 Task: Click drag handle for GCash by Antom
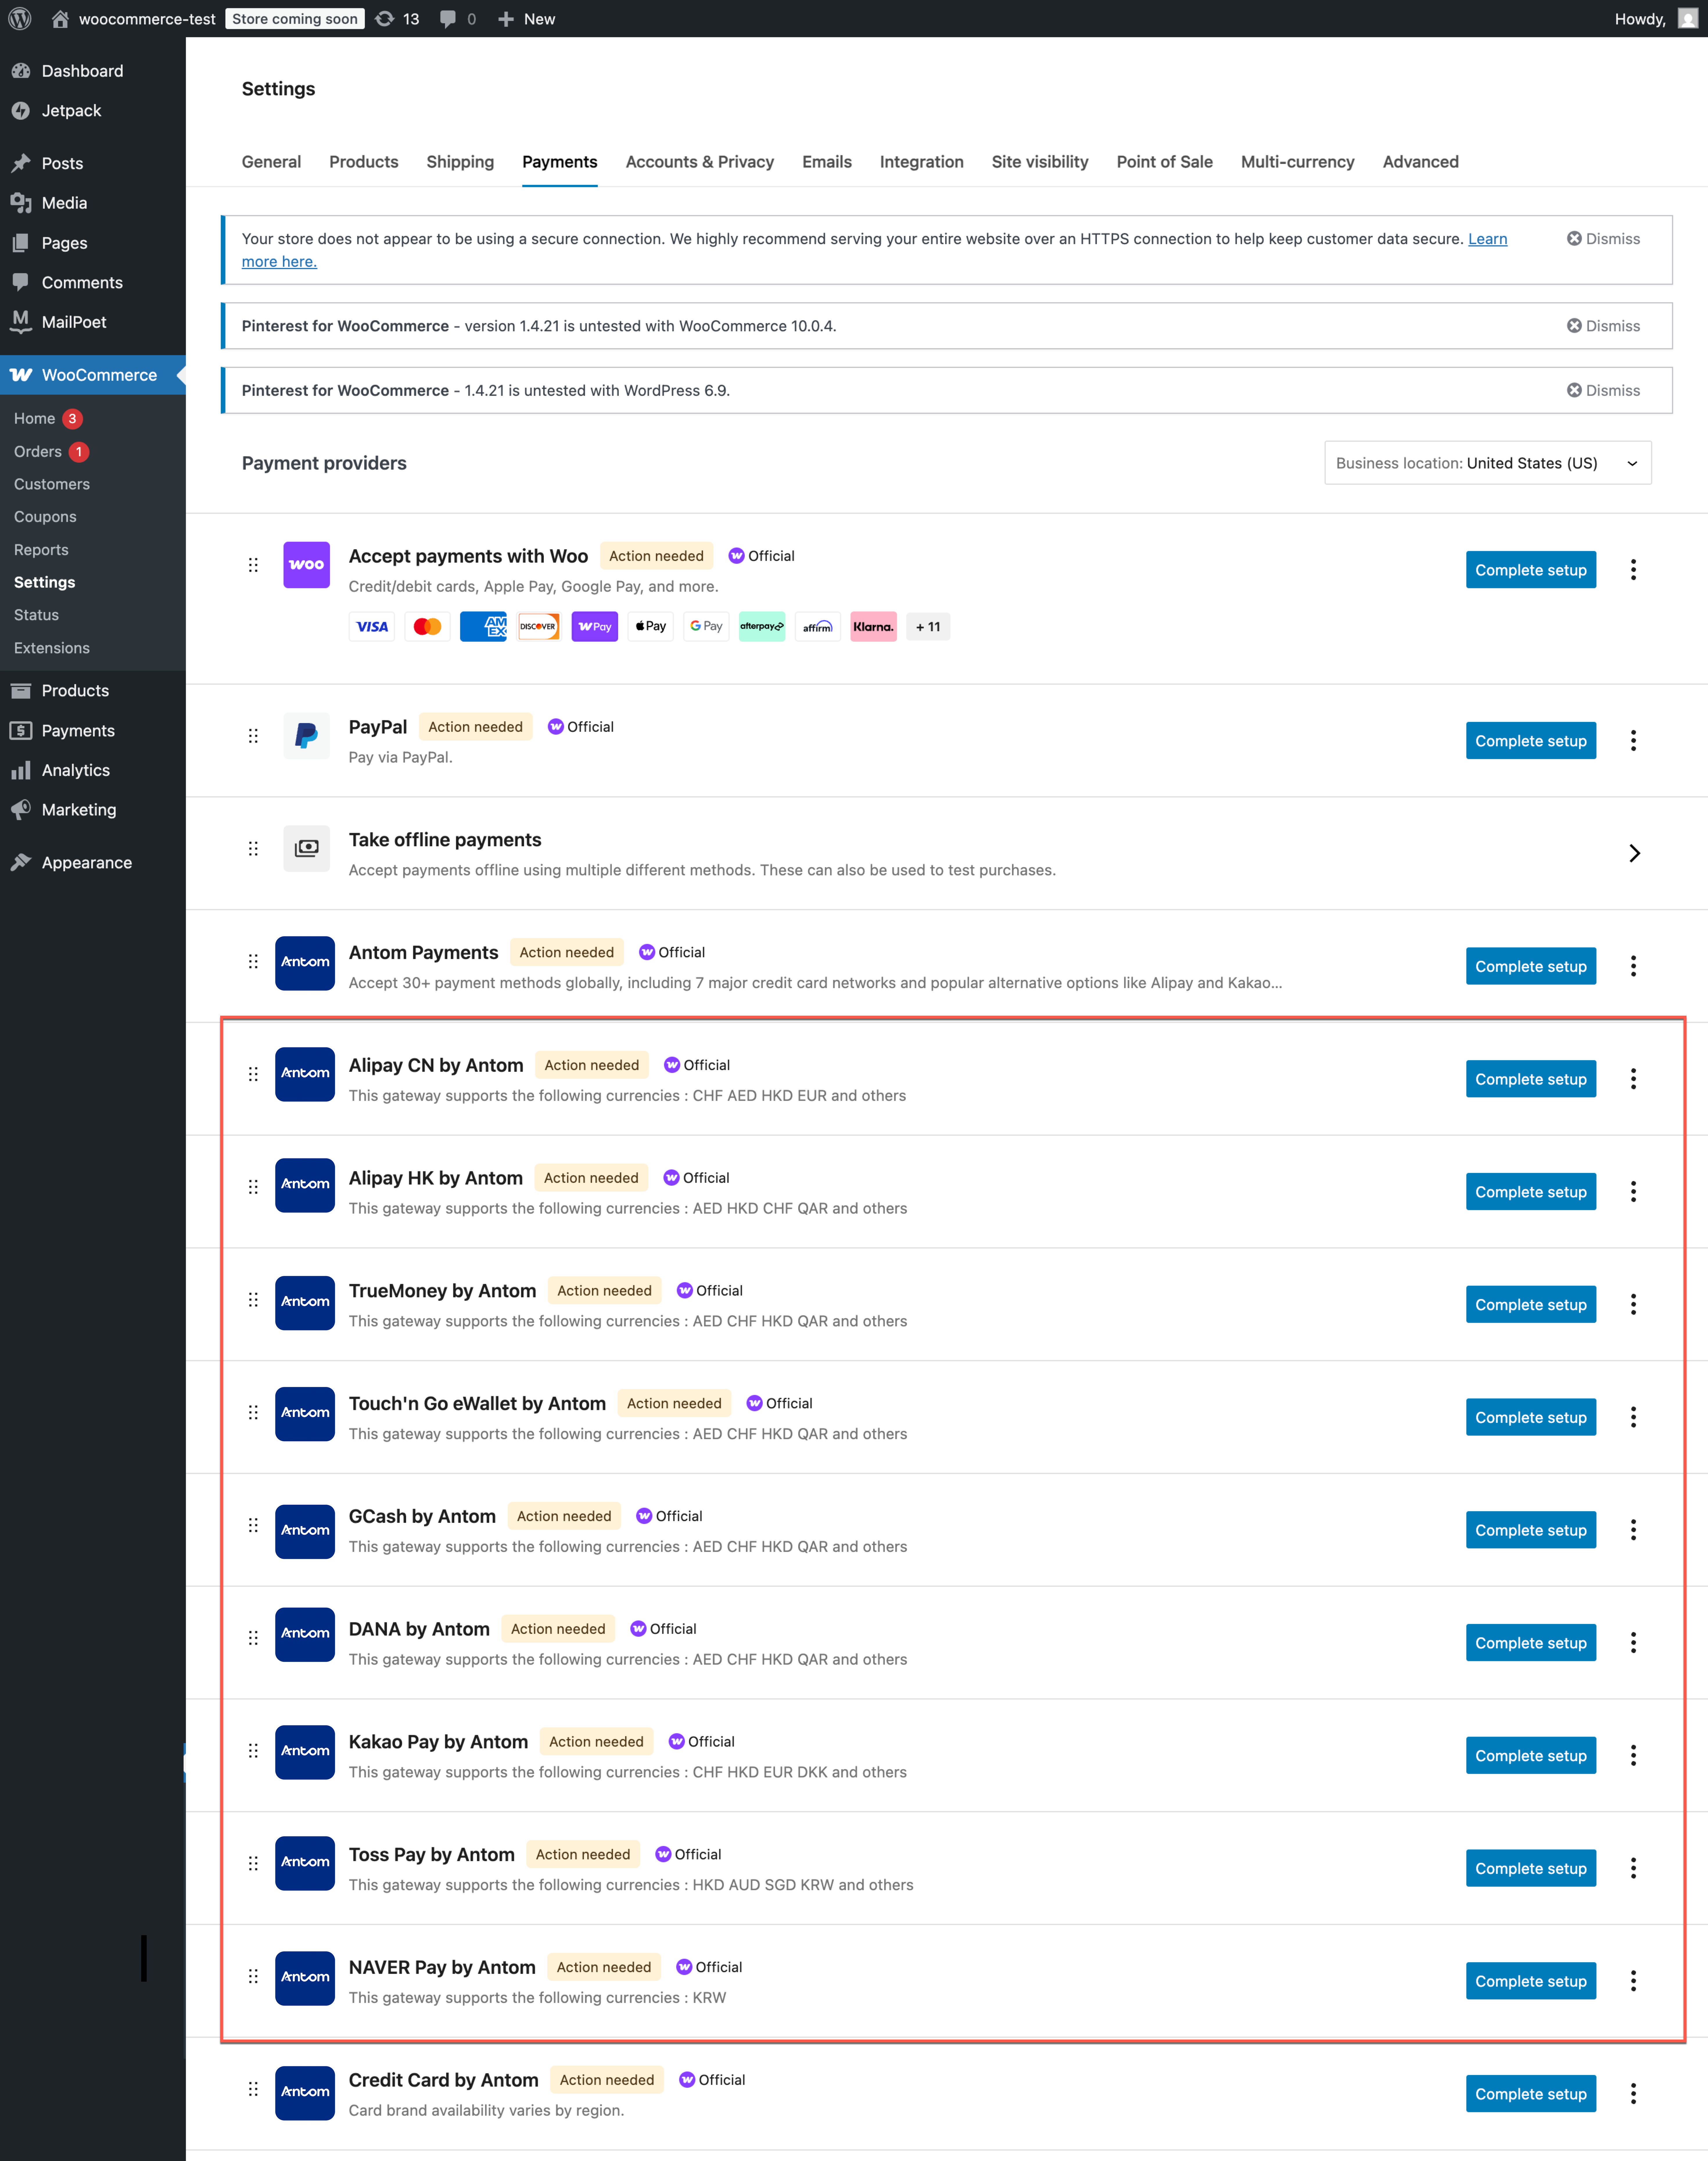[253, 1526]
